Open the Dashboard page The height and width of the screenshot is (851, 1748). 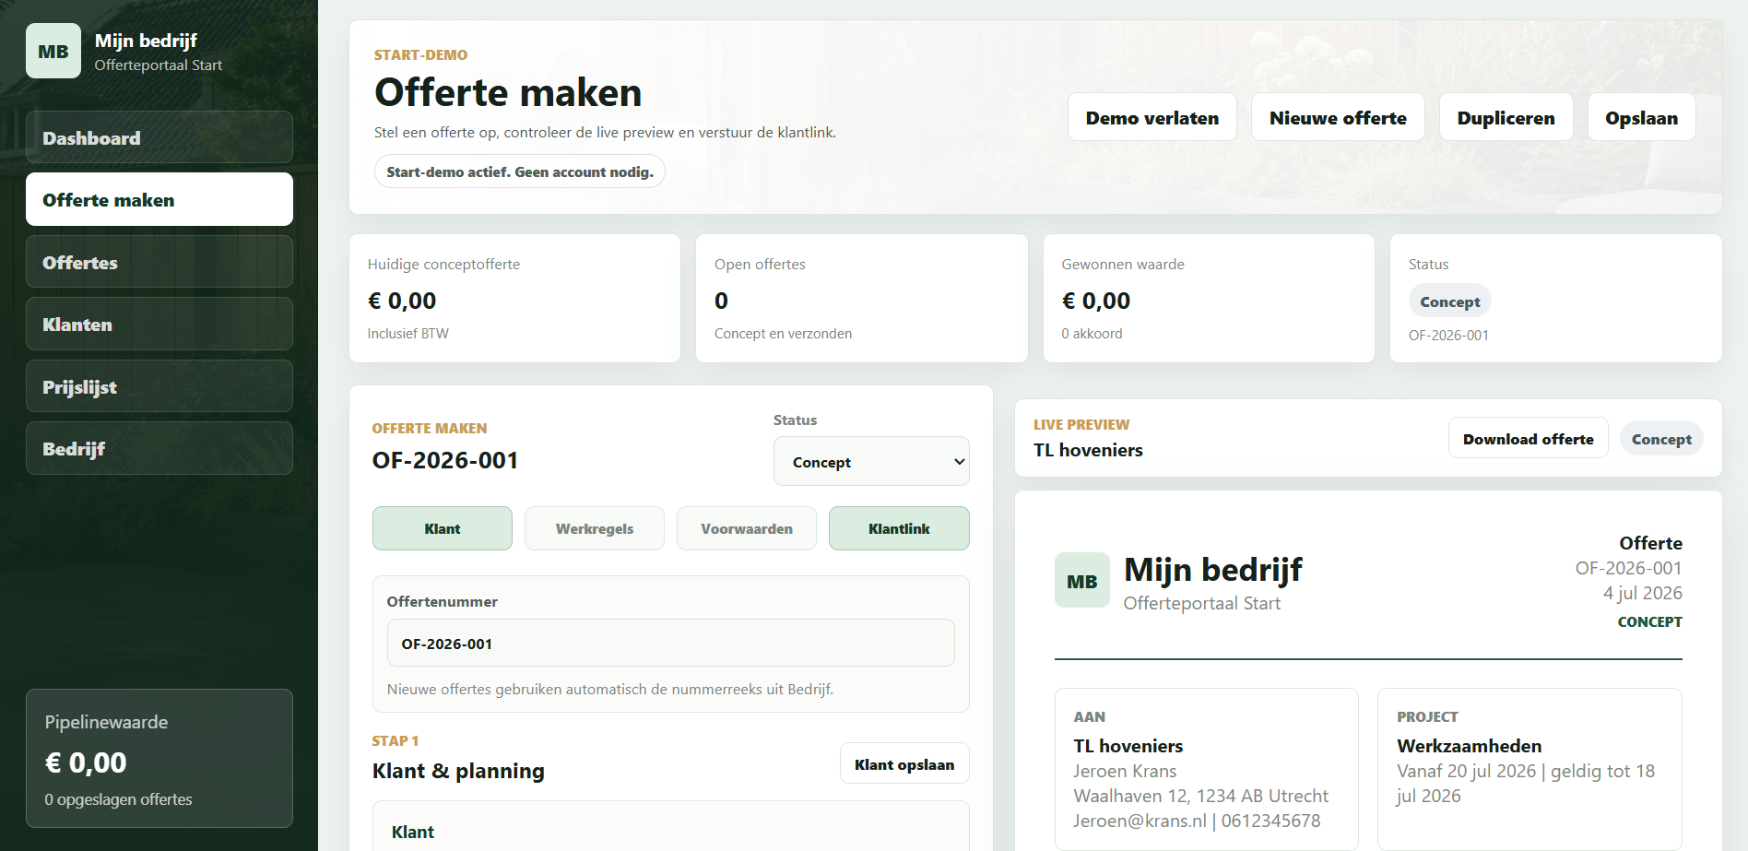tap(159, 137)
